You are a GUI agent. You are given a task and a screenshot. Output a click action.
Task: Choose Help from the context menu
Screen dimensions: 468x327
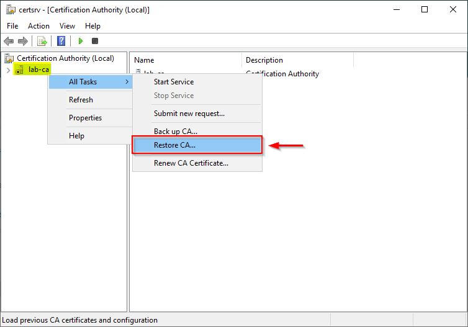tap(91, 135)
